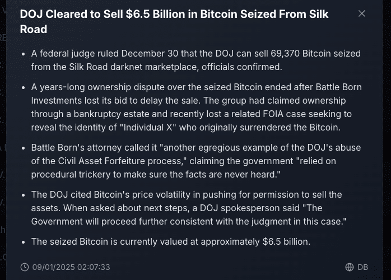
Task: Select the currently valued at $6.5 billion line
Action: pos(170,242)
